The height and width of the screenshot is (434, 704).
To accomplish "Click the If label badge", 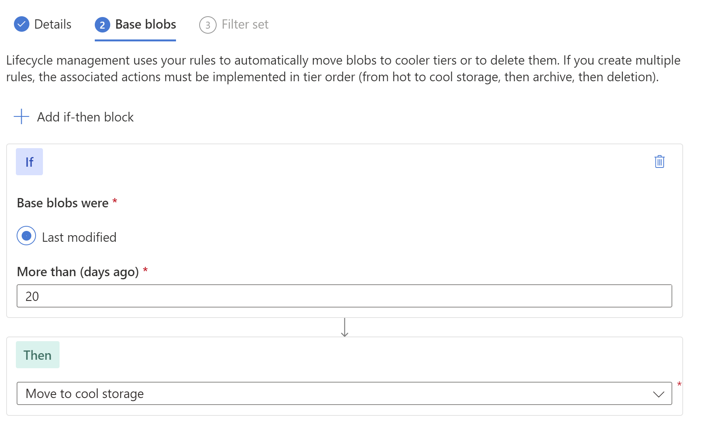I will 29,162.
